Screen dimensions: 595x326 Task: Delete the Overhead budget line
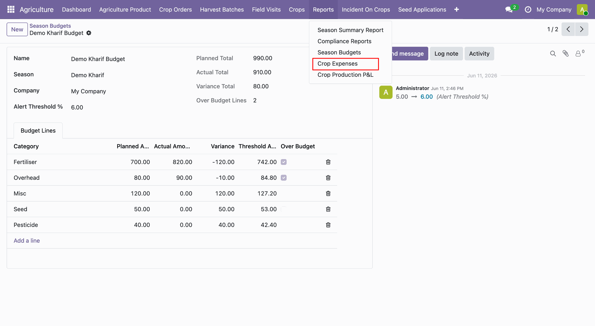click(x=328, y=178)
